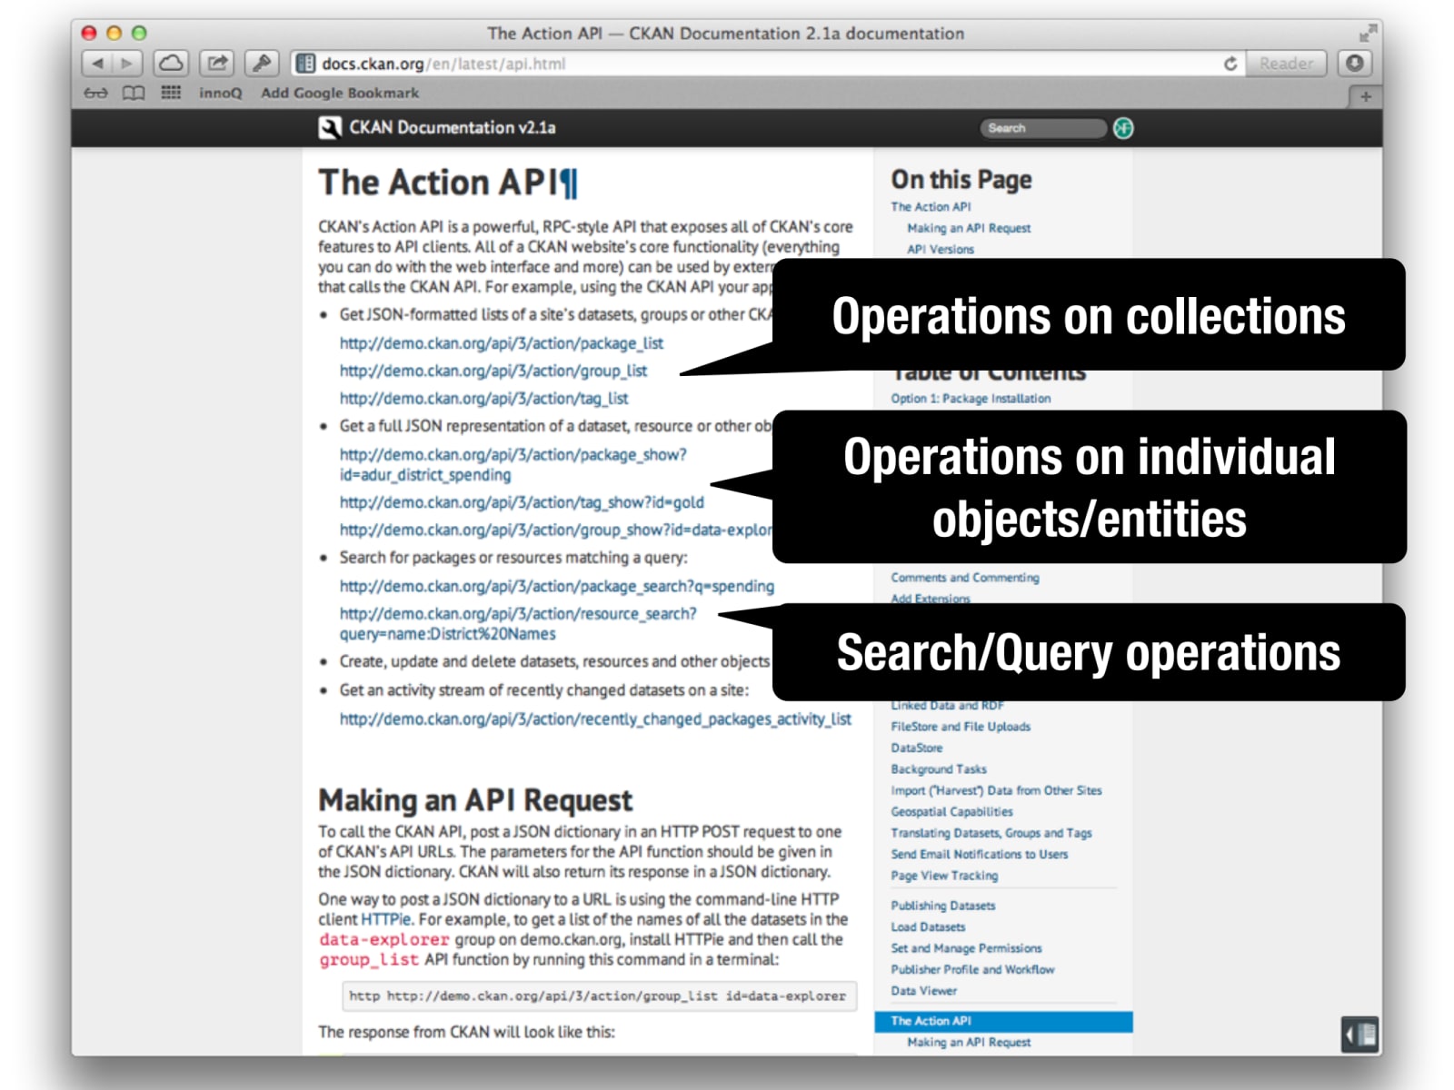The width and height of the screenshot is (1454, 1090).
Task: Open the tag_list API link
Action: tap(483, 398)
